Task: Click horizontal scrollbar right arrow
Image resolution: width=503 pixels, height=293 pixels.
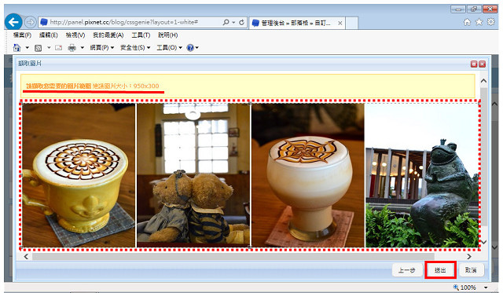Action: tap(469, 256)
